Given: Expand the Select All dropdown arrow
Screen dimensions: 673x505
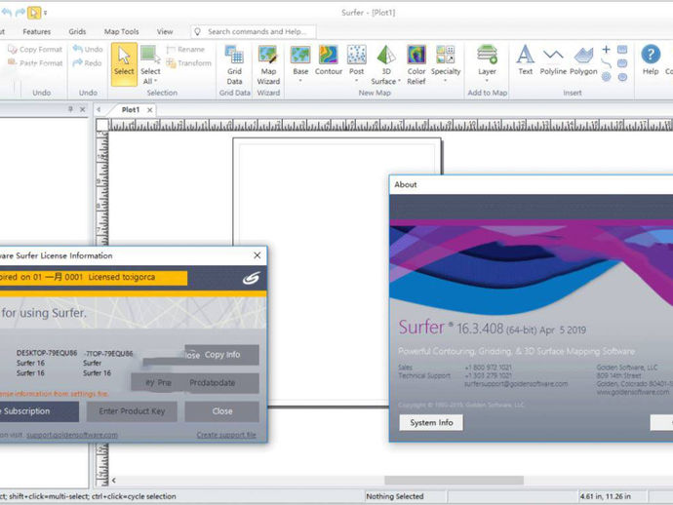Looking at the screenshot, I should click(156, 81).
